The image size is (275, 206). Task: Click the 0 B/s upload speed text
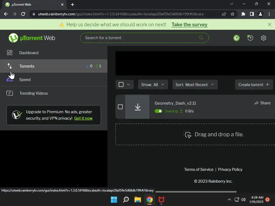pyautogui.click(x=189, y=111)
